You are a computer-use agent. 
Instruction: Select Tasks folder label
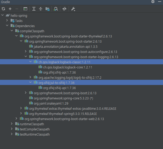pos(19,21)
